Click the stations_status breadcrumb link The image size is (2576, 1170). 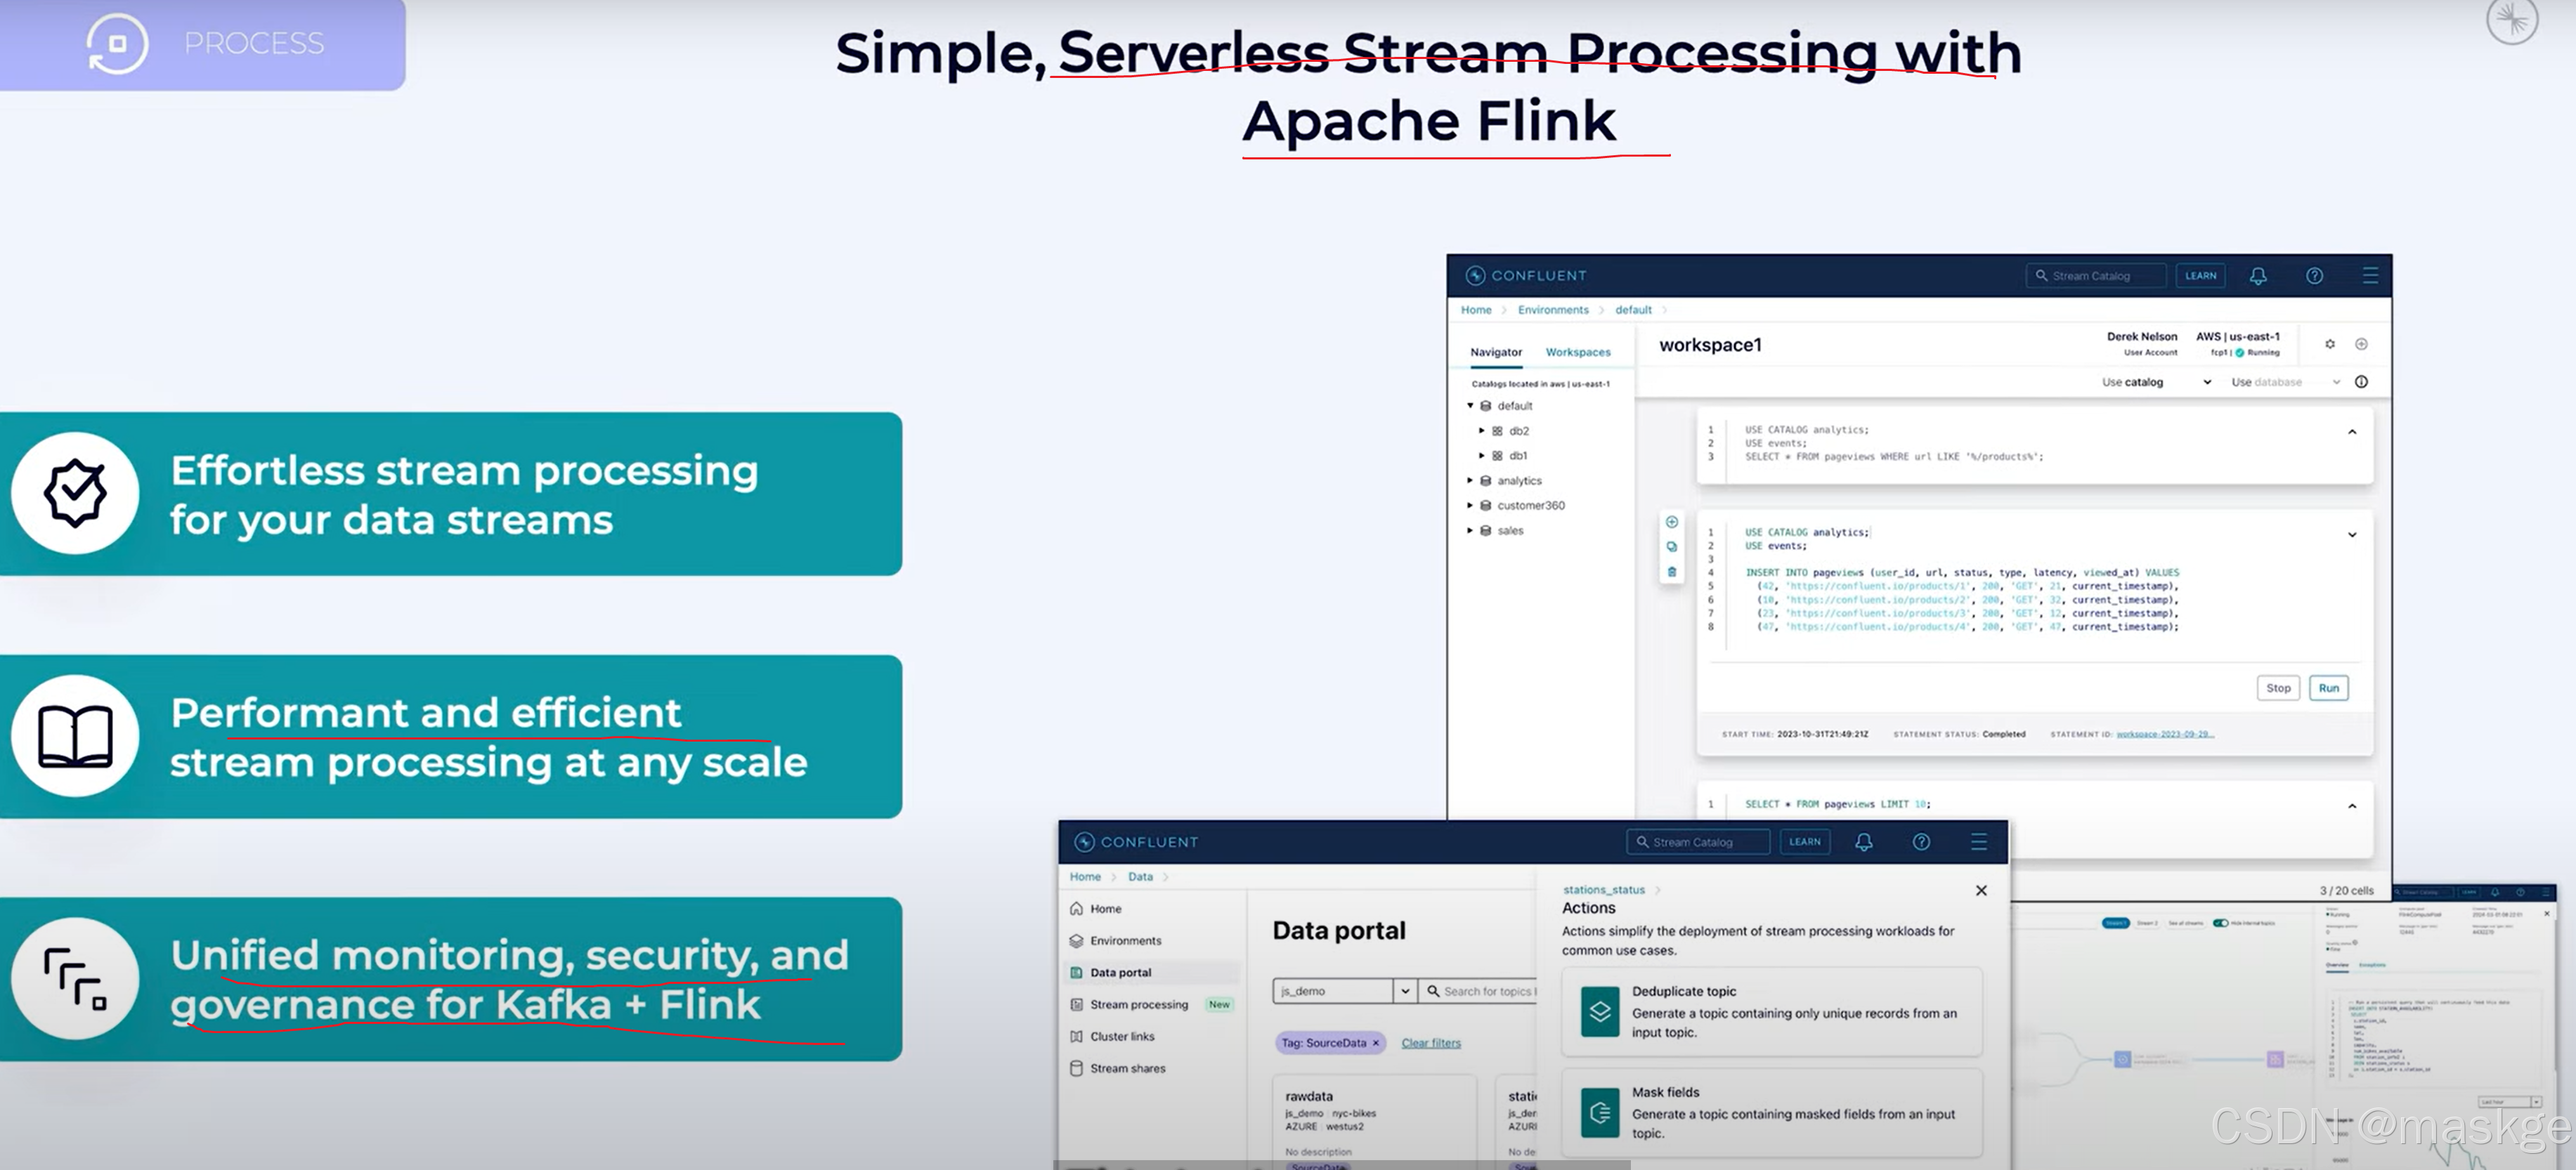pyautogui.click(x=1603, y=889)
